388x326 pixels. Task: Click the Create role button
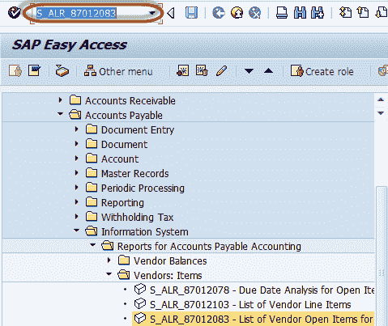(x=322, y=71)
